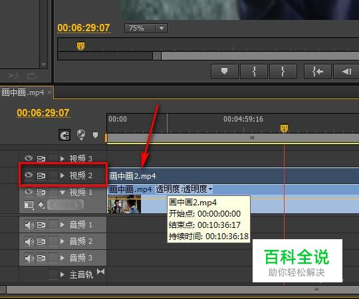
Task: Click the monitor timecode 00:06:29:07
Action: (x=84, y=28)
